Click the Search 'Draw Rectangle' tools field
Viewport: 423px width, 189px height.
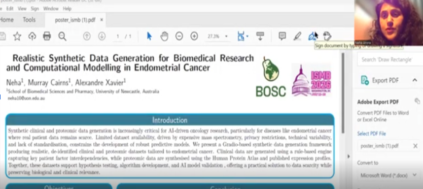(x=390, y=60)
